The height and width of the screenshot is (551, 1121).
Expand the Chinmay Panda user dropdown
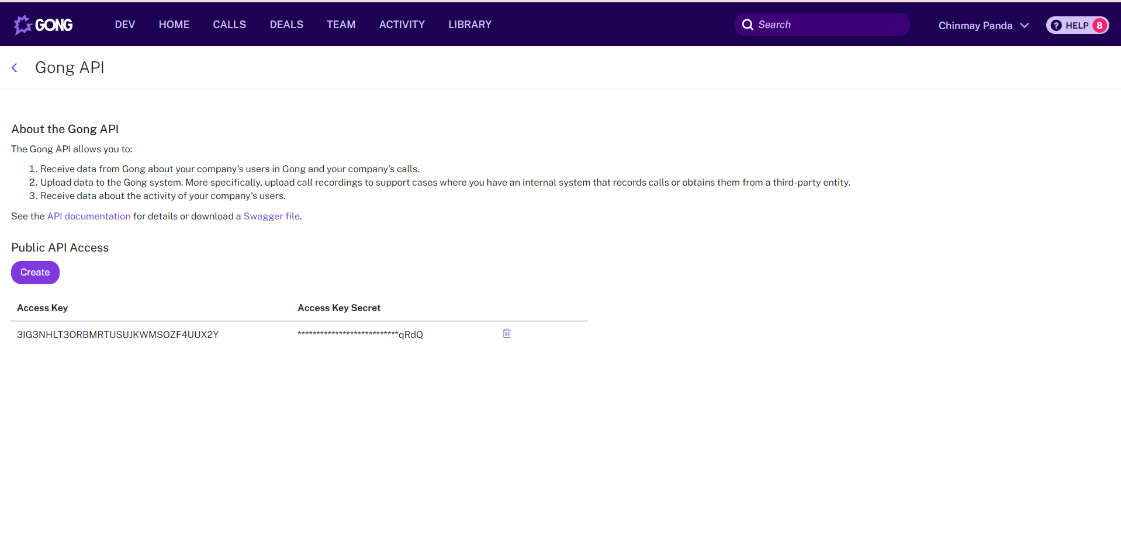point(984,25)
